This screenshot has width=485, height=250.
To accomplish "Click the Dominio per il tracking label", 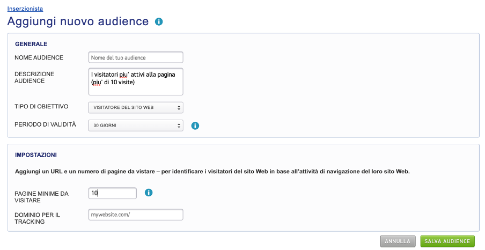I will click(38, 218).
